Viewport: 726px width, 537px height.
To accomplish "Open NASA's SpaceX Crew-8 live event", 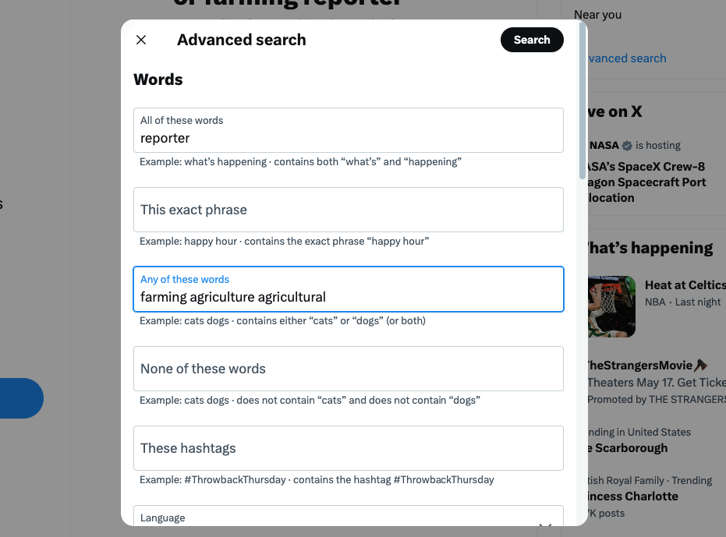I will click(x=646, y=182).
